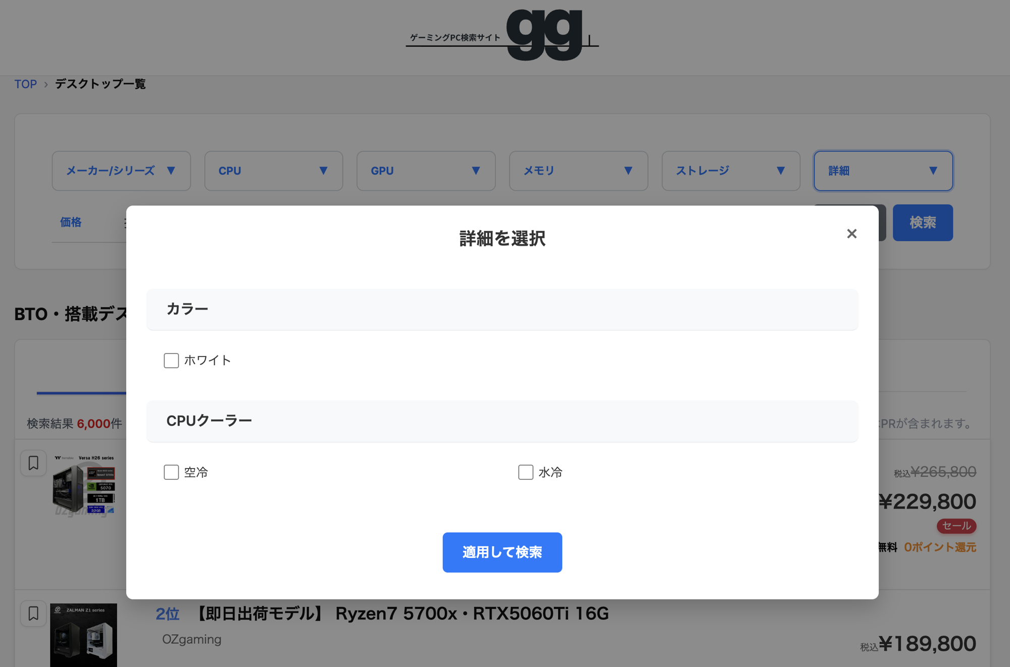The width and height of the screenshot is (1010, 667).
Task: Navigate to TOP via breadcrumb
Action: click(26, 83)
